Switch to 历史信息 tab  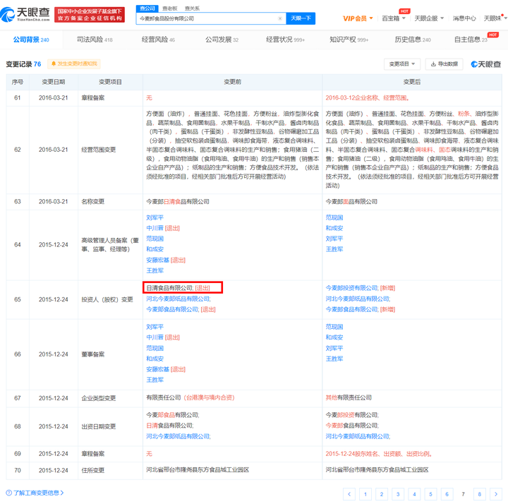click(413, 40)
